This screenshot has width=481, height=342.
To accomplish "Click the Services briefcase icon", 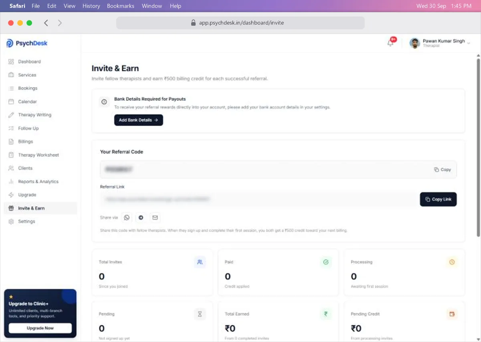I will point(11,75).
